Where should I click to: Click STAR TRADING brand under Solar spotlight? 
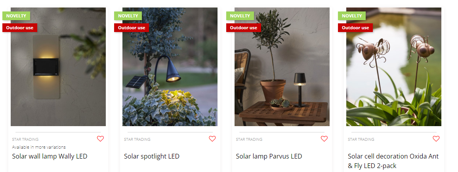(x=137, y=139)
